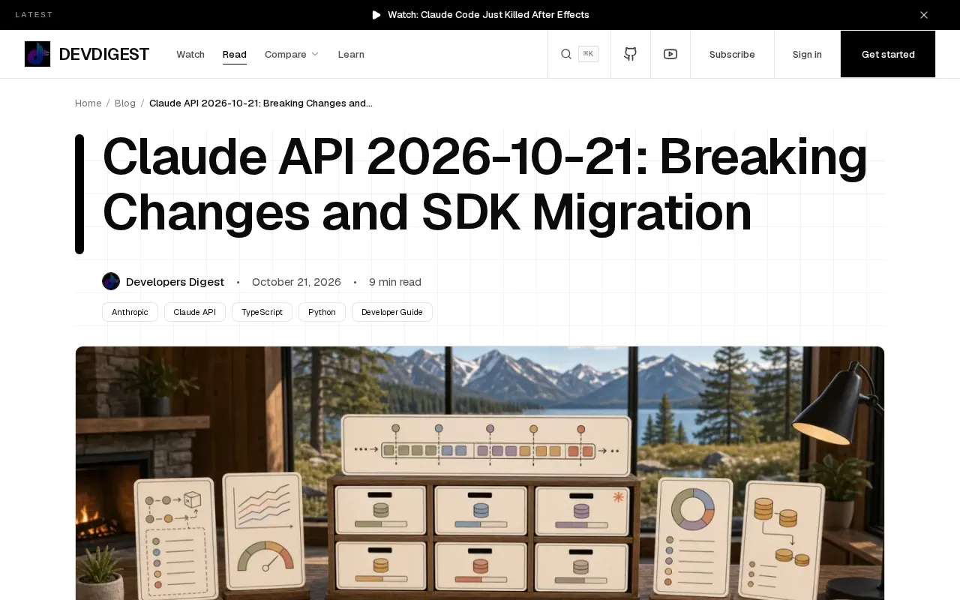Expand the Compare dropdown menu
Image resolution: width=960 pixels, height=600 pixels.
tap(292, 54)
